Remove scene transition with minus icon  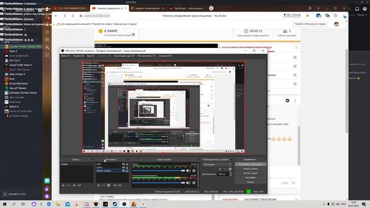tap(225, 169)
